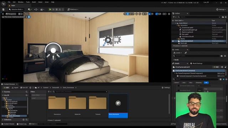This screenshot has width=228, height=128.
Task: Click the Content Browser Add button
Action: point(6,88)
